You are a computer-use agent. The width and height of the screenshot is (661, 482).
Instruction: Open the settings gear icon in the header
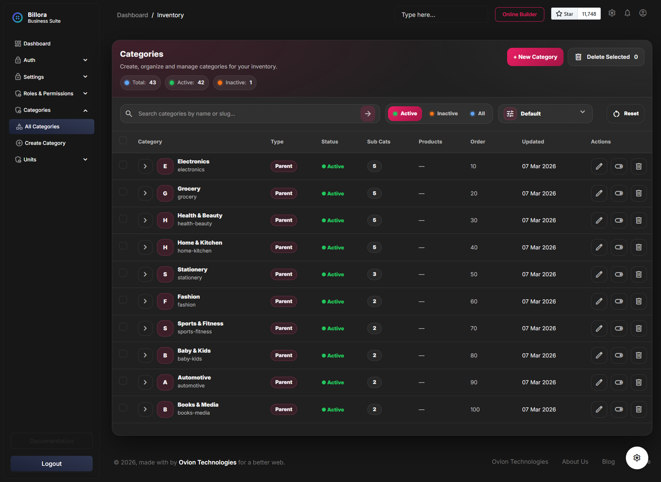point(612,13)
